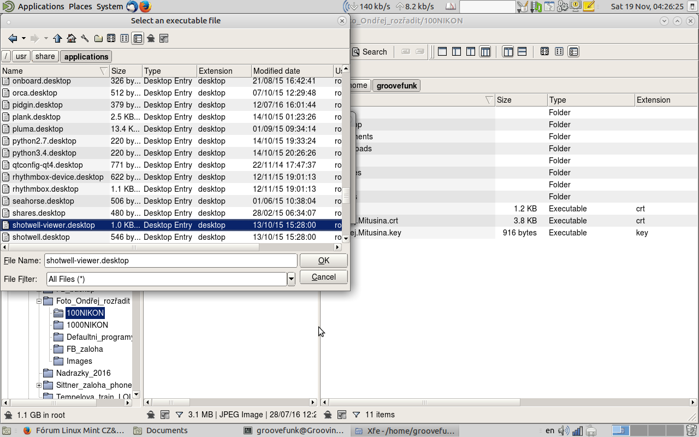Select the one-panel layout icon in Xfe
The width and height of the screenshot is (699, 437).
[442, 52]
